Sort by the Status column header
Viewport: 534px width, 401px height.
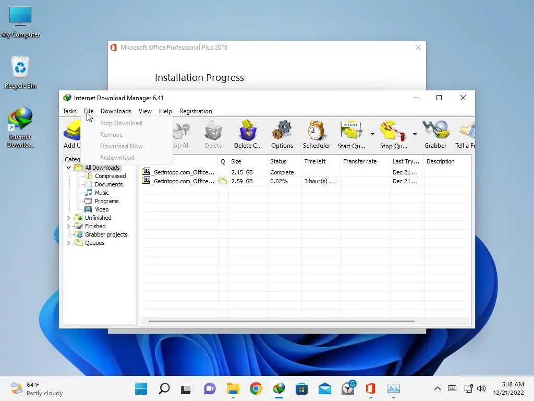[x=284, y=161]
